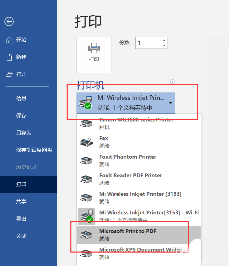Click the Mi Wireless Inkjet Printer [3153] icon
The width and height of the screenshot is (229, 266).
pyautogui.click(x=86, y=198)
